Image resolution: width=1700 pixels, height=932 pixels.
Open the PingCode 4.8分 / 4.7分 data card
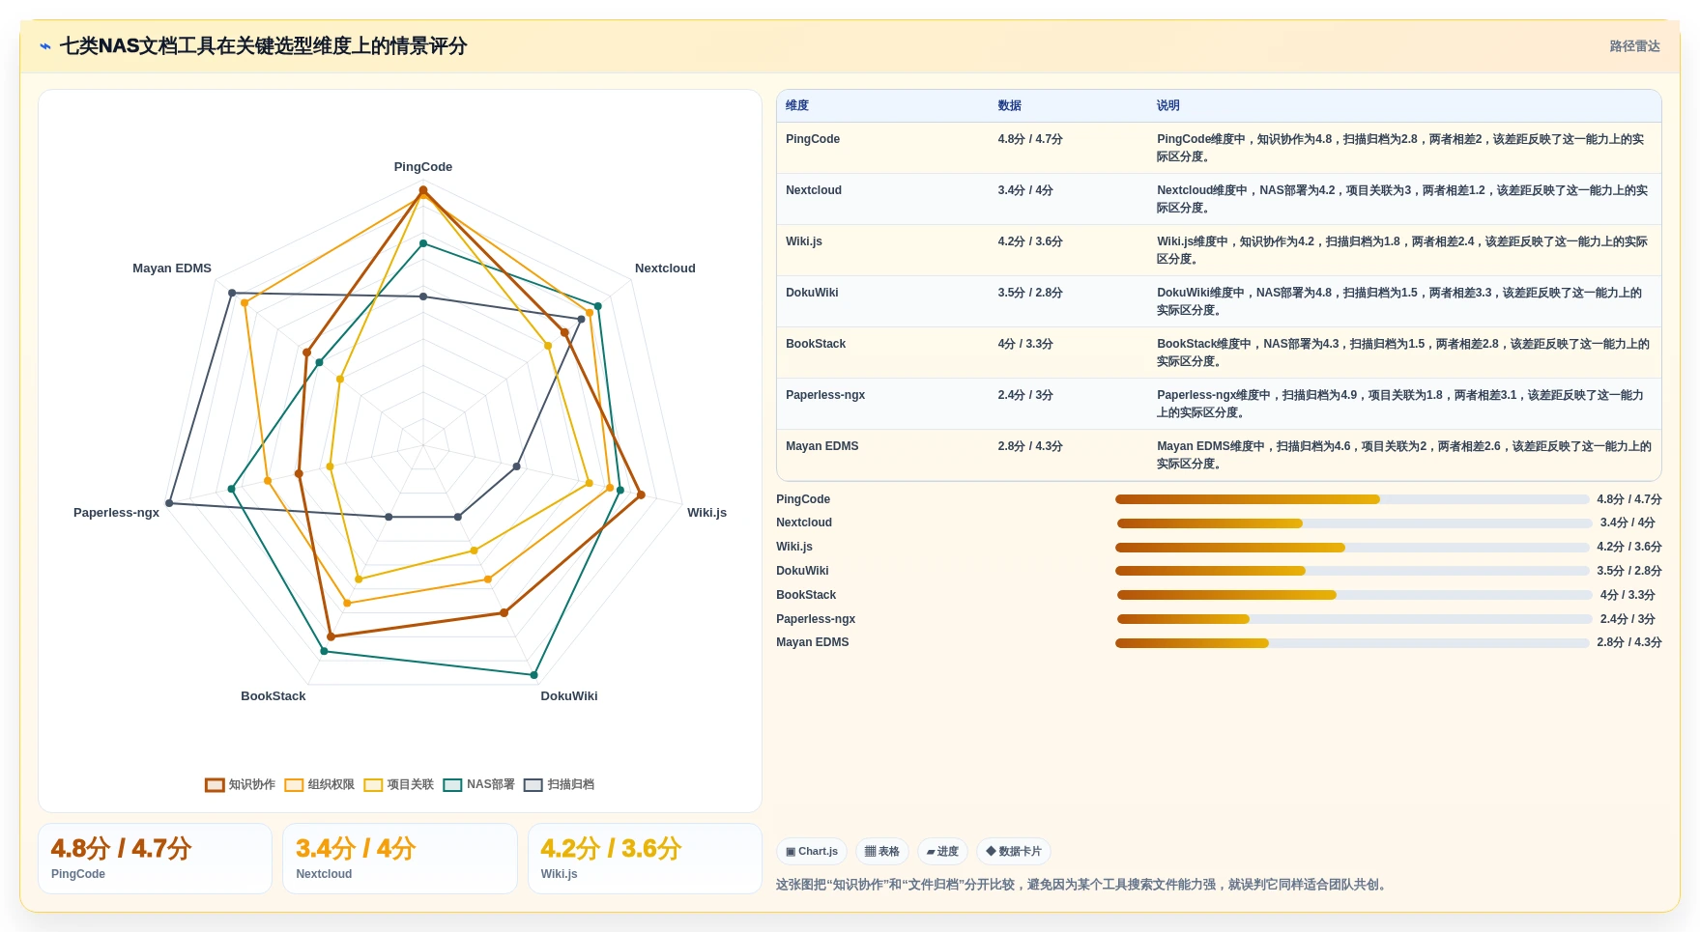click(x=155, y=859)
